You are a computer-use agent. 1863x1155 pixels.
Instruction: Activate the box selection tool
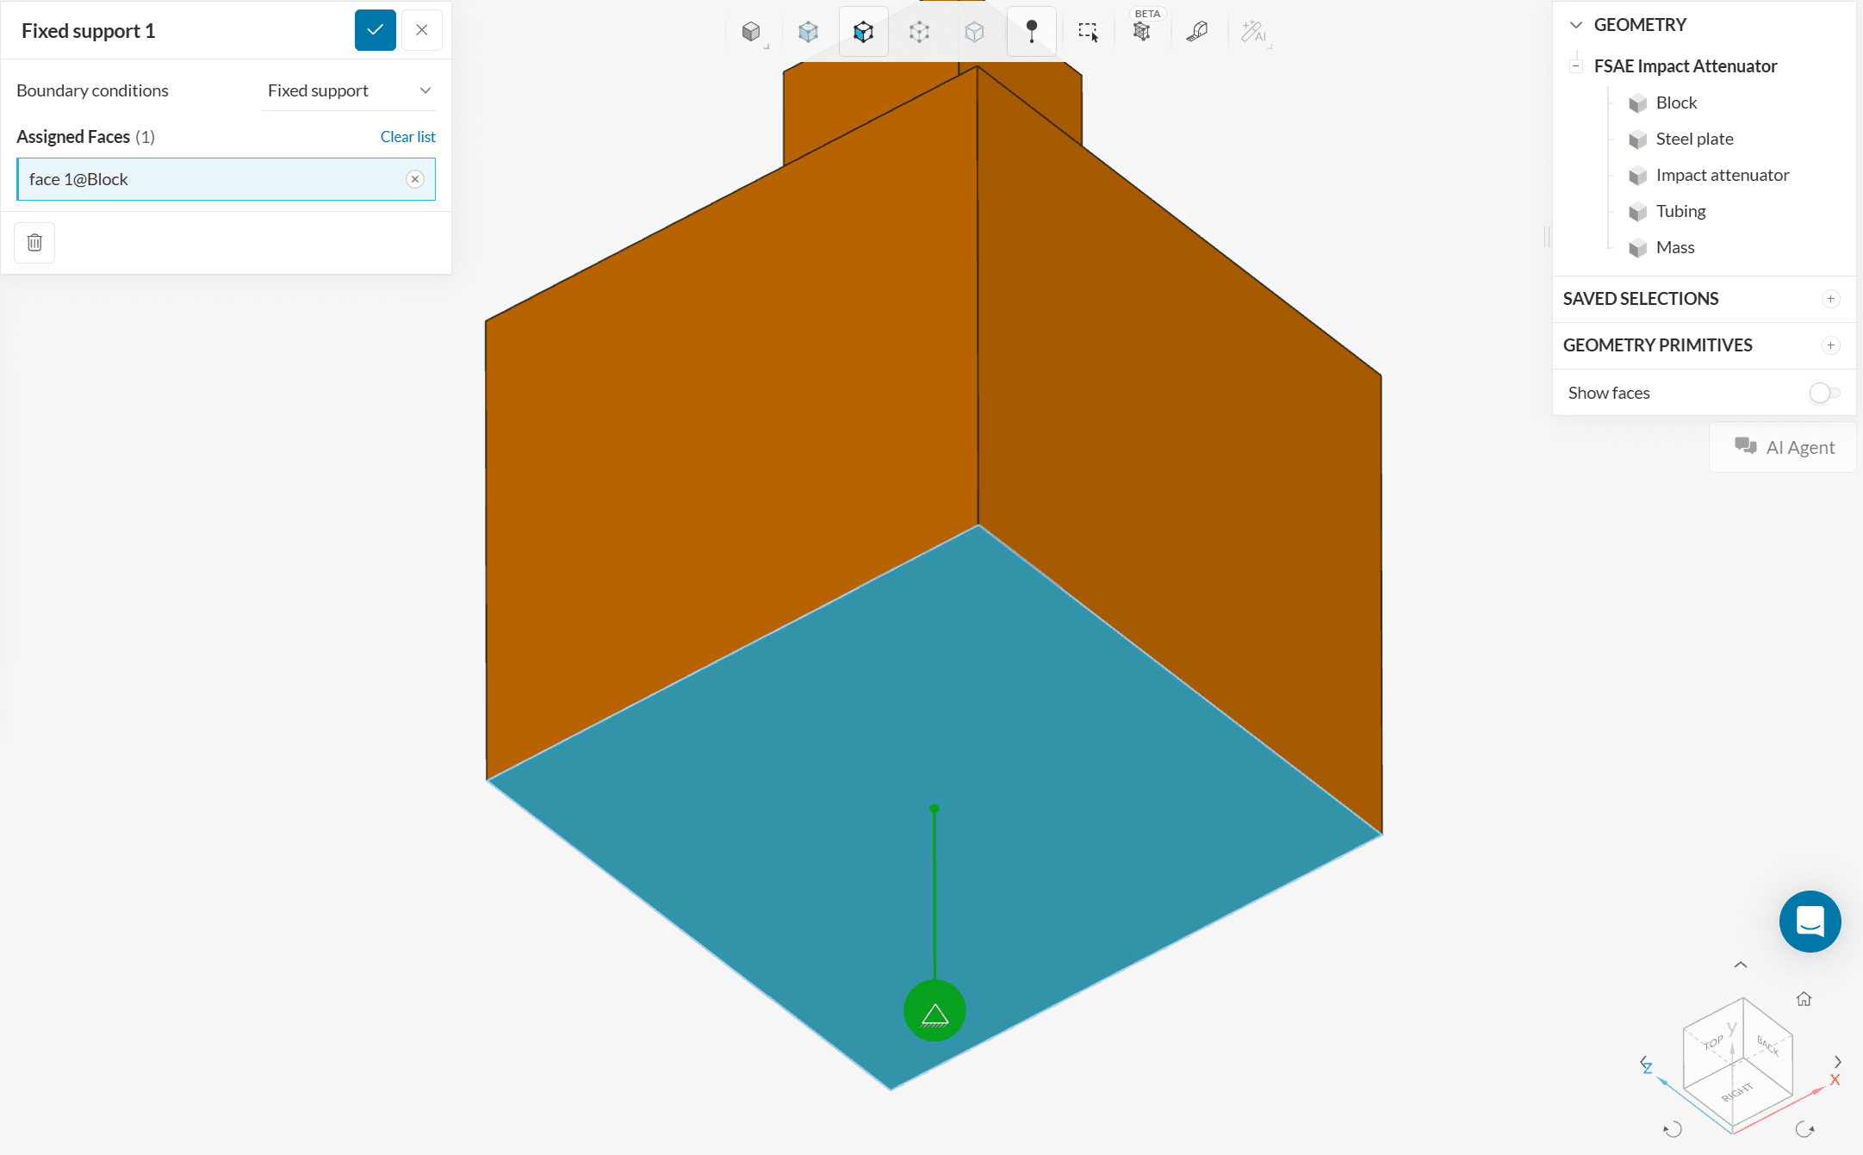(x=1088, y=33)
